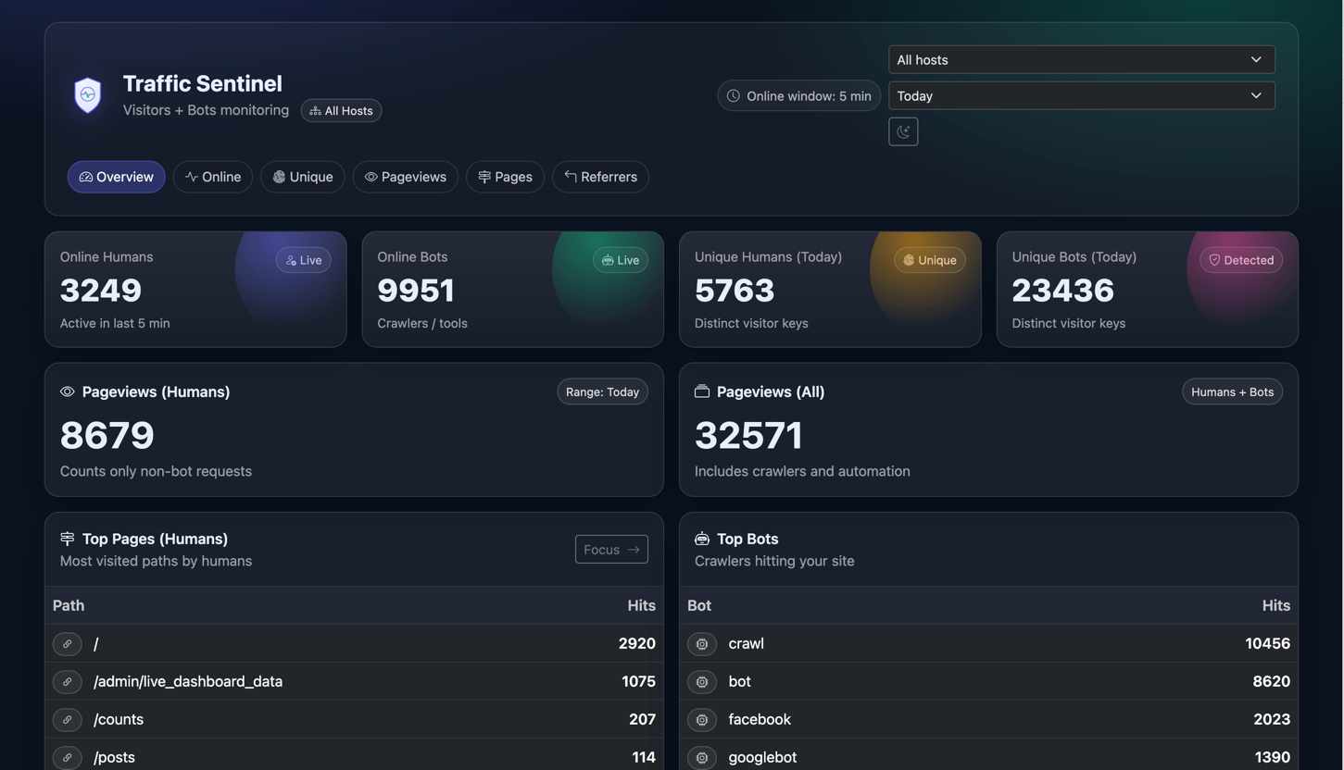Click the Focus button on Top Pages
Viewport: 1344px width, 770px height.
pos(610,549)
